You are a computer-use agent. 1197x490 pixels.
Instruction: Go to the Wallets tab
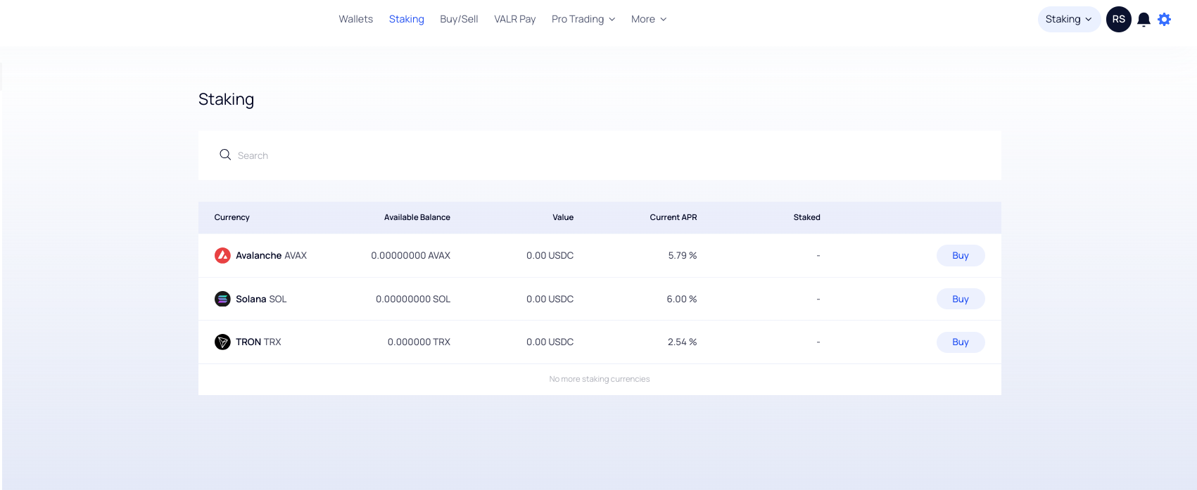(x=355, y=19)
